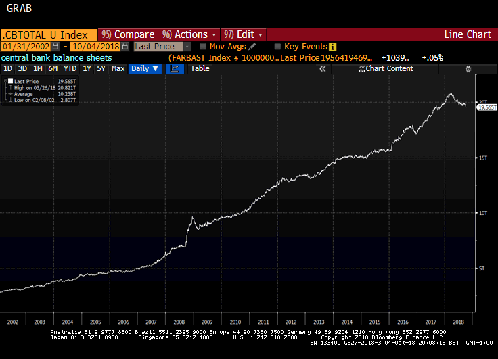Click the GRAB window title text

19,8
